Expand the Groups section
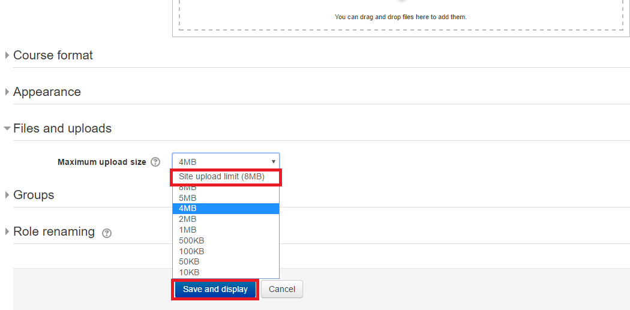Viewport: 630px width, 310px height. [33, 195]
